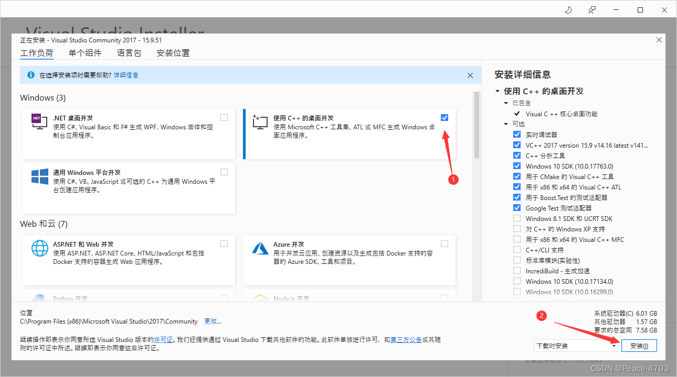Uncheck Google Test 测试适配器 component
677x377 pixels.
point(517,208)
